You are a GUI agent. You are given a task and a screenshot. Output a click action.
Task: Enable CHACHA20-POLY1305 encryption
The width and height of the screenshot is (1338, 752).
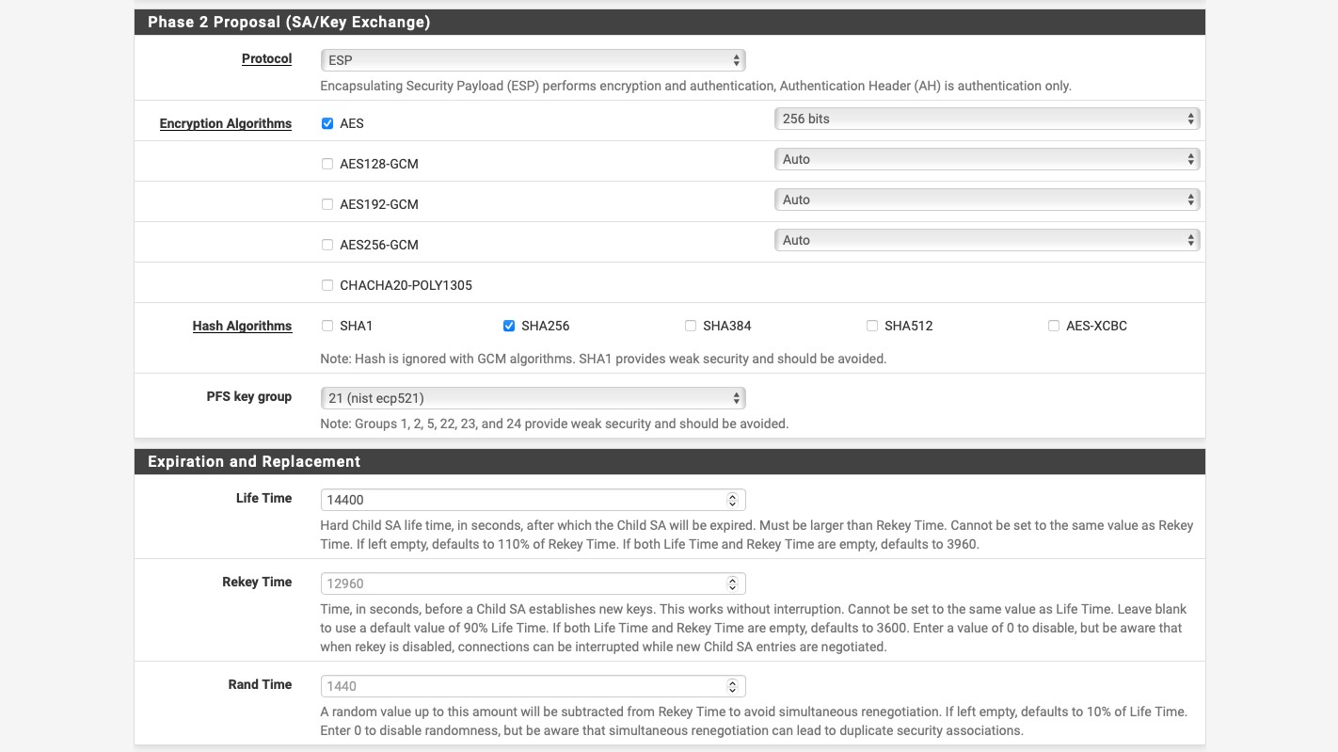pos(327,285)
